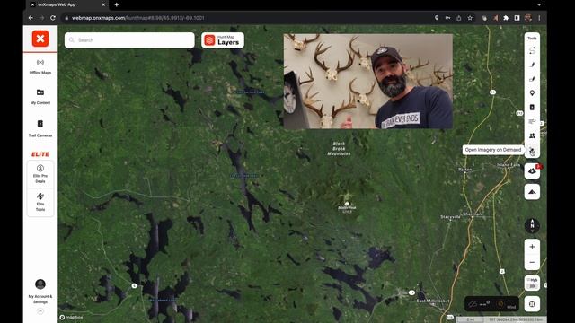Open the weather and wind widget

[x=491, y=304]
